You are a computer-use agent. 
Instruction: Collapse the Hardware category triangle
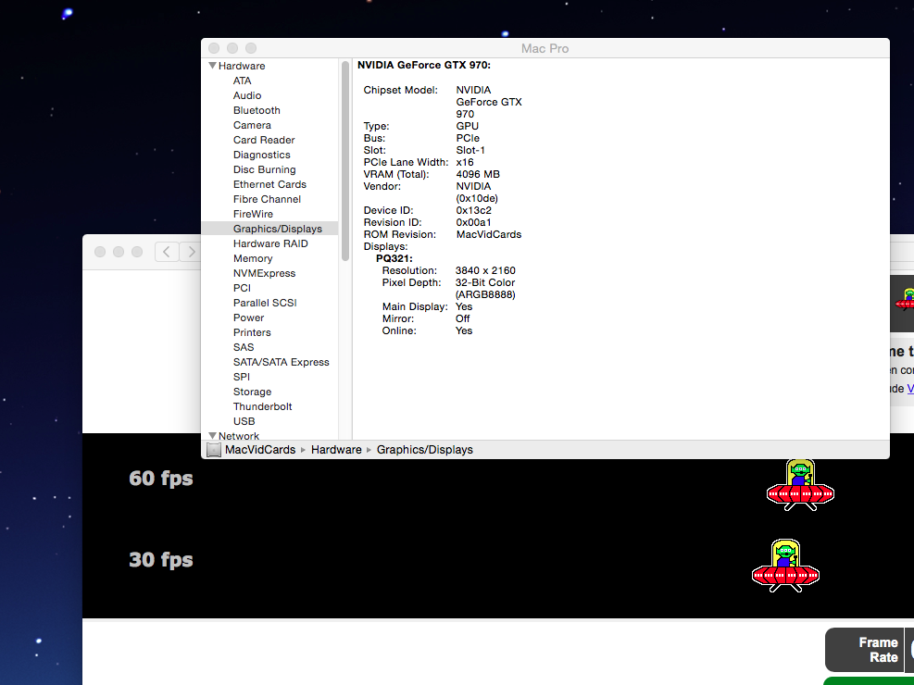tap(213, 66)
